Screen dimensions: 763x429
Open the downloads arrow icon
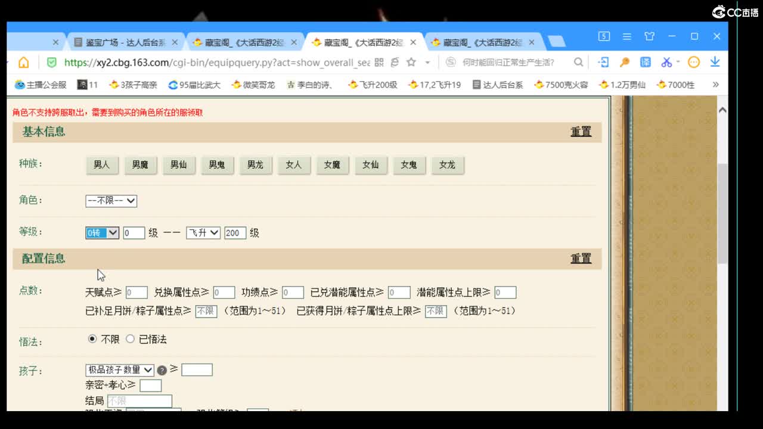click(715, 62)
